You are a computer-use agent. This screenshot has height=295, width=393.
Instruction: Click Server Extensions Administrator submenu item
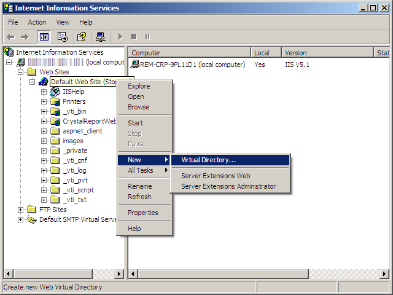[x=228, y=186]
